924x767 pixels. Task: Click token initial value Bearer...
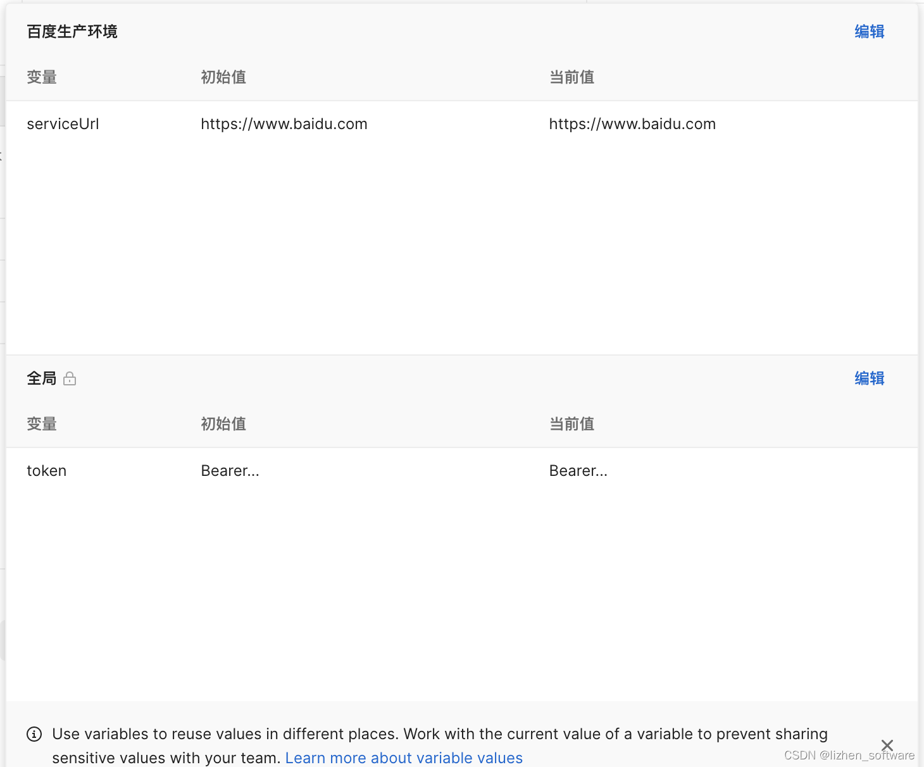[230, 471]
